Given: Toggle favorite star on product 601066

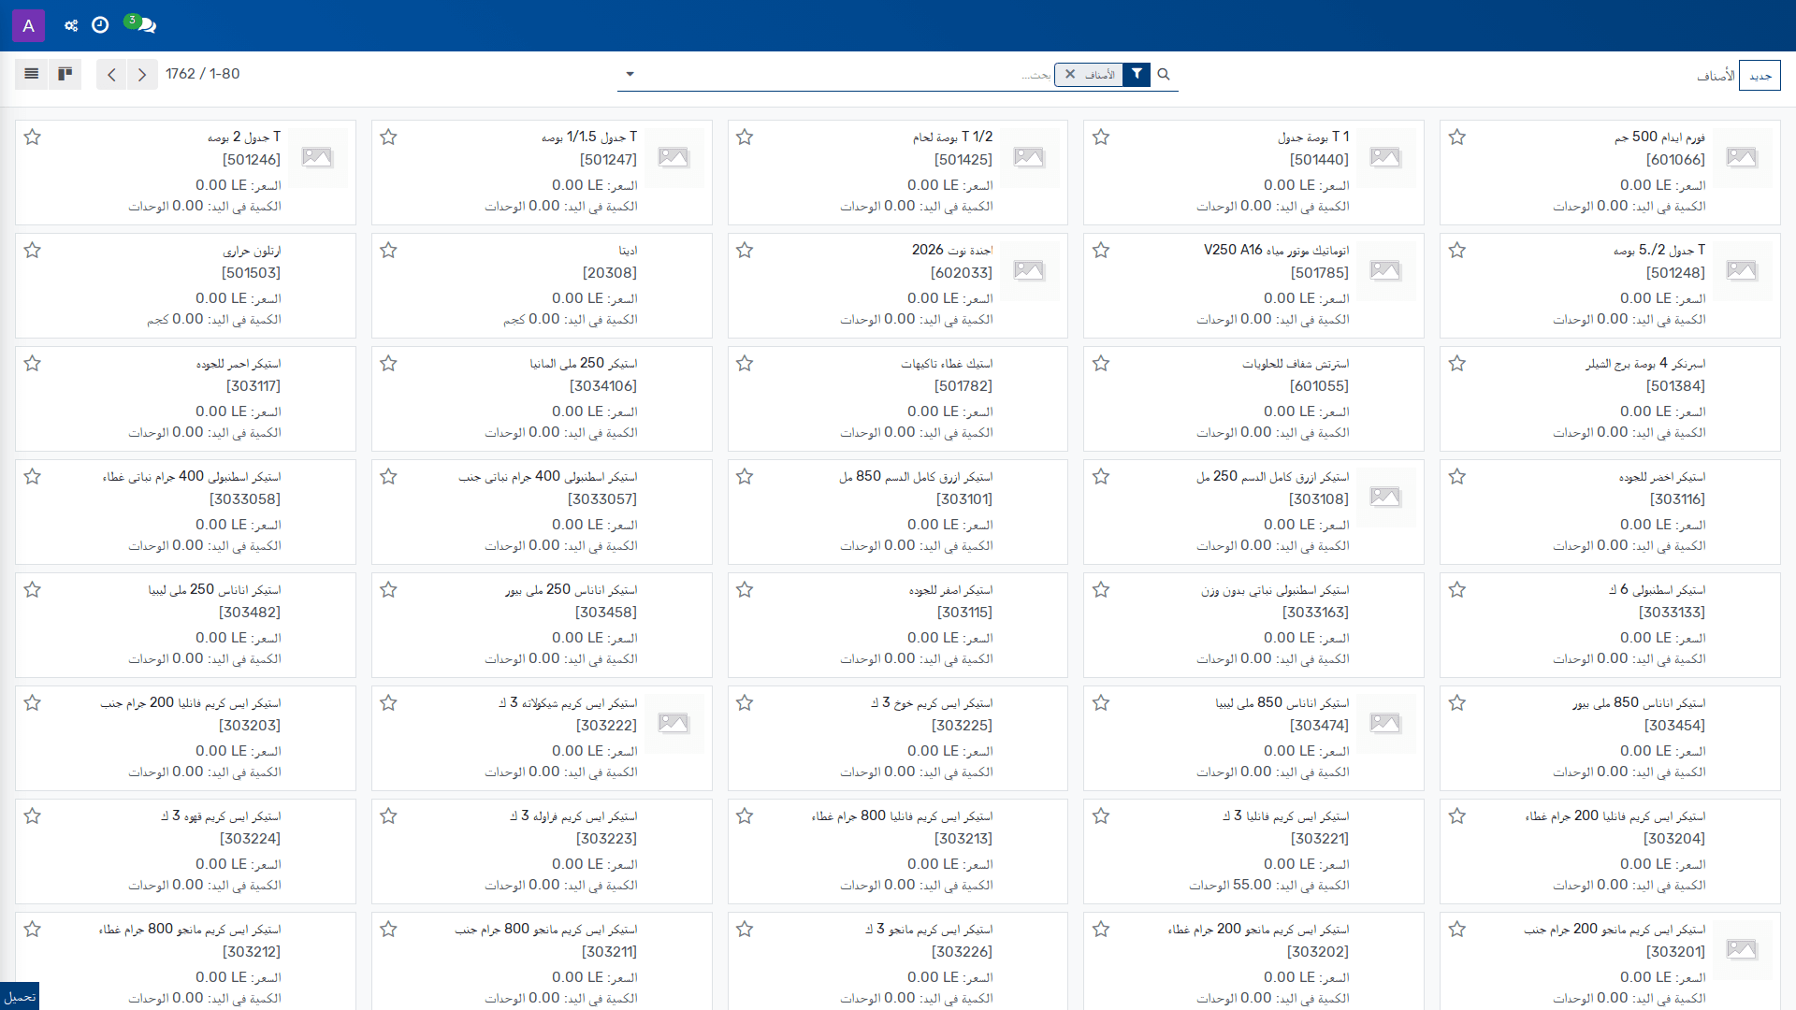Looking at the screenshot, I should pos(1457,137).
